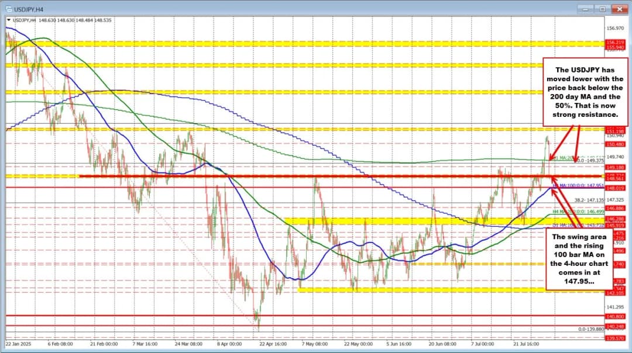632x353 pixels.
Task: Minimize the USDJPY chart window
Action: (586, 9)
